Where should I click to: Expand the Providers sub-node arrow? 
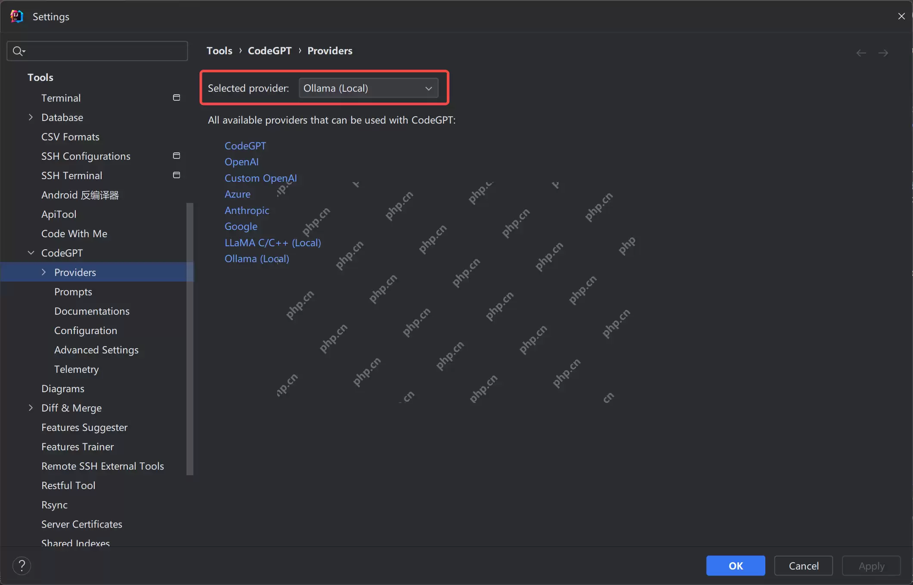(43, 272)
